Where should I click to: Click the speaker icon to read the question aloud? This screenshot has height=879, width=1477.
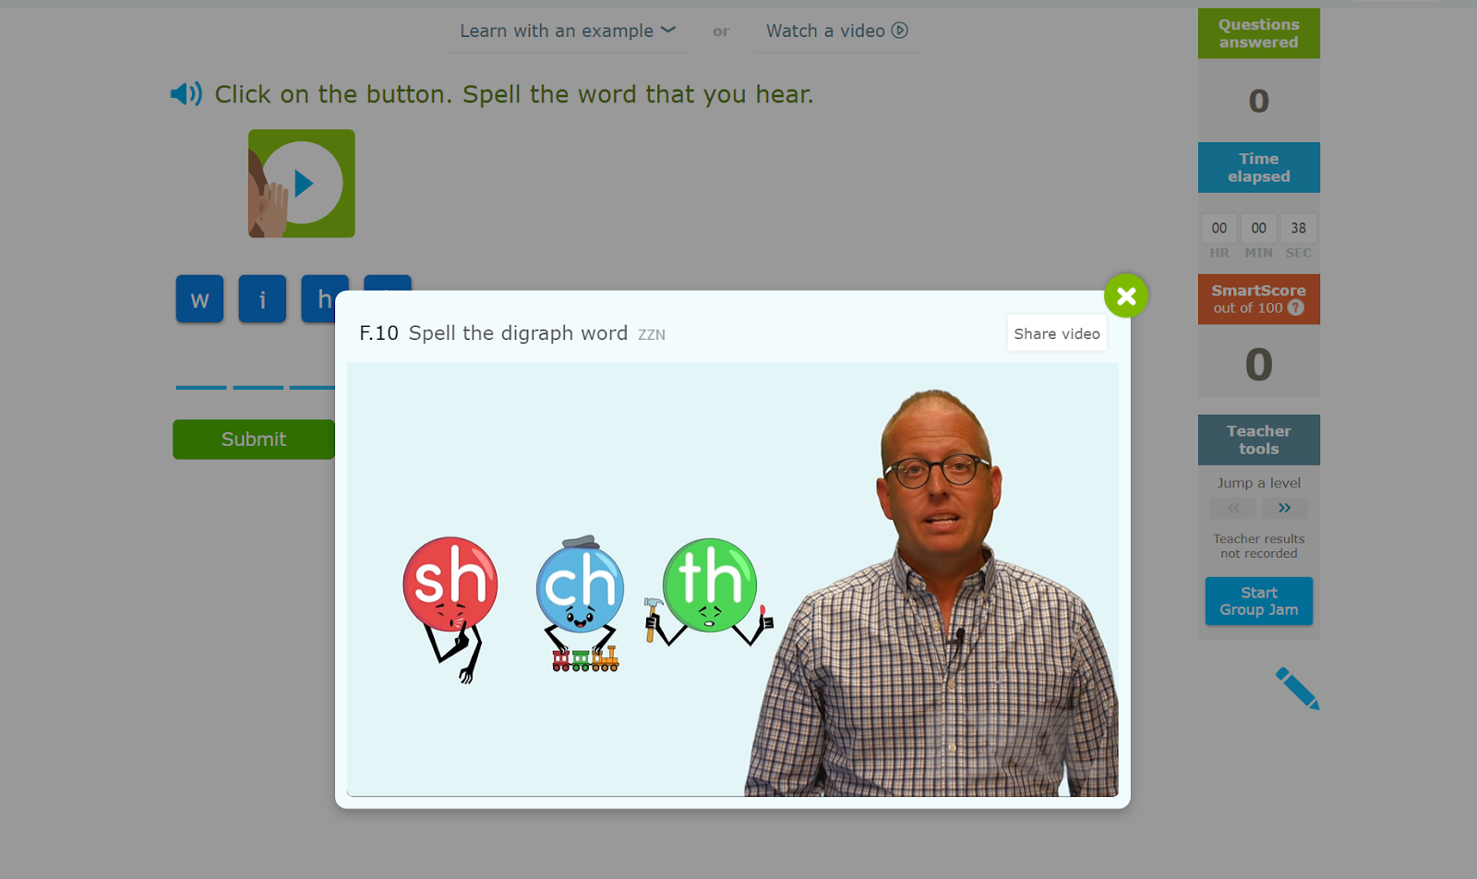tap(186, 93)
